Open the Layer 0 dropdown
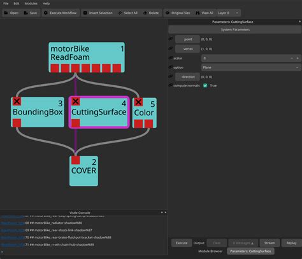 pos(229,13)
